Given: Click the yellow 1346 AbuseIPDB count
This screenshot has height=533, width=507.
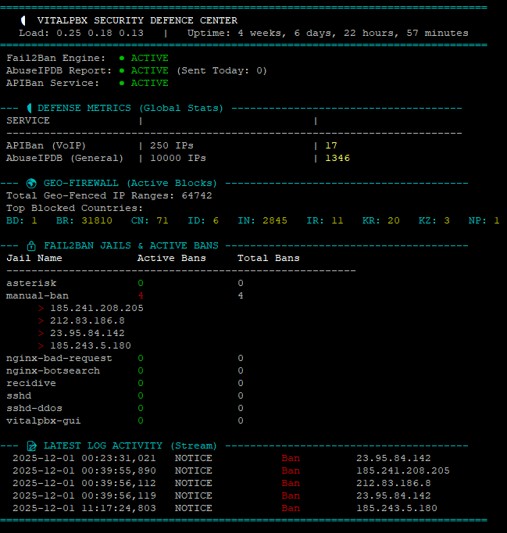Looking at the screenshot, I should point(337,158).
